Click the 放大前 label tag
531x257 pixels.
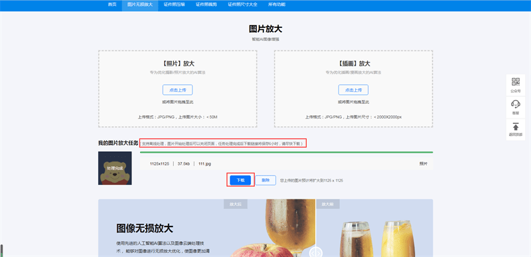[328, 204]
